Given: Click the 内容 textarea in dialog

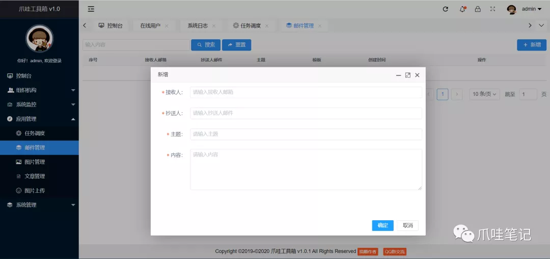Looking at the screenshot, I should click(306, 169).
